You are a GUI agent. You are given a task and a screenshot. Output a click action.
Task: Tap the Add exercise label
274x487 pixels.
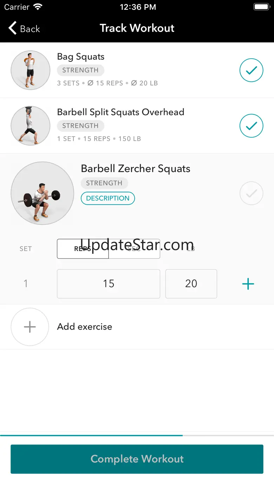(85, 327)
